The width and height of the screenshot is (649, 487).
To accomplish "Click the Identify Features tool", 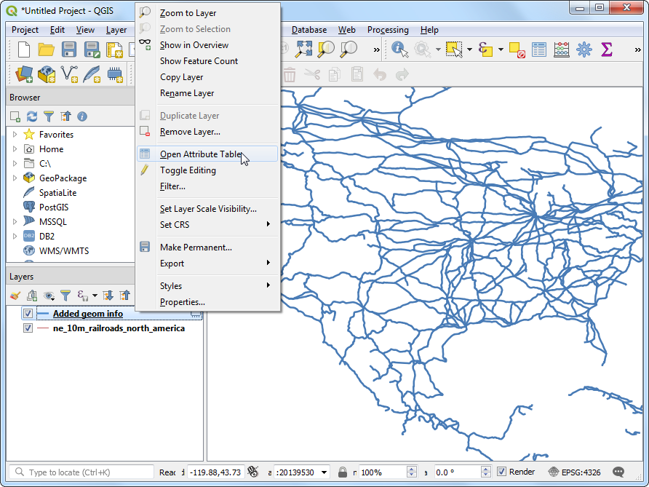I will [399, 50].
